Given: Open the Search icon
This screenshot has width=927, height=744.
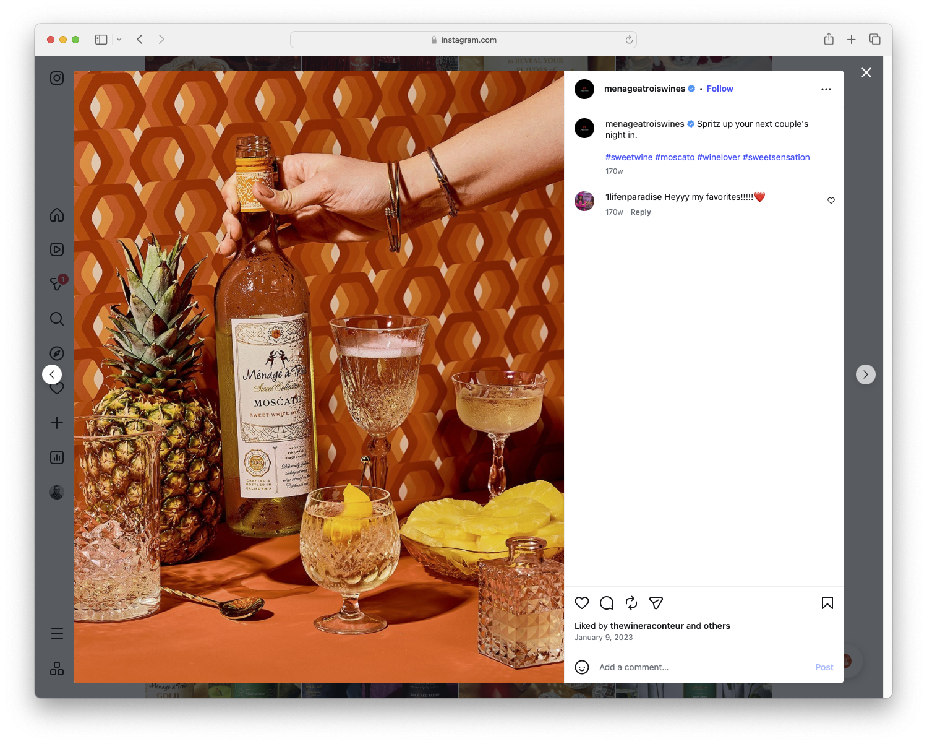Looking at the screenshot, I should (x=56, y=319).
